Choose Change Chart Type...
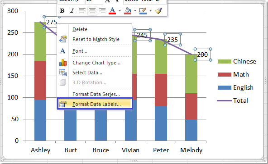The image size is (268, 164). (x=95, y=63)
